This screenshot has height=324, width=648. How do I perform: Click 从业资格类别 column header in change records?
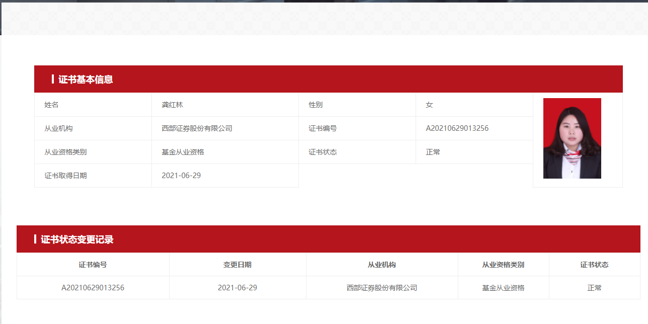[503, 265]
